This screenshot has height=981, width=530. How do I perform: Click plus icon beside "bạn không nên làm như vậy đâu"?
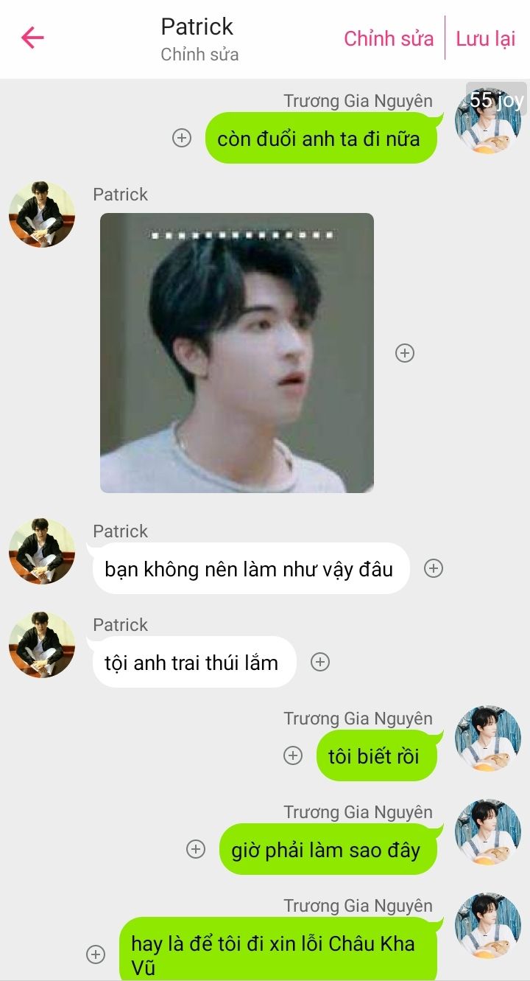point(434,568)
